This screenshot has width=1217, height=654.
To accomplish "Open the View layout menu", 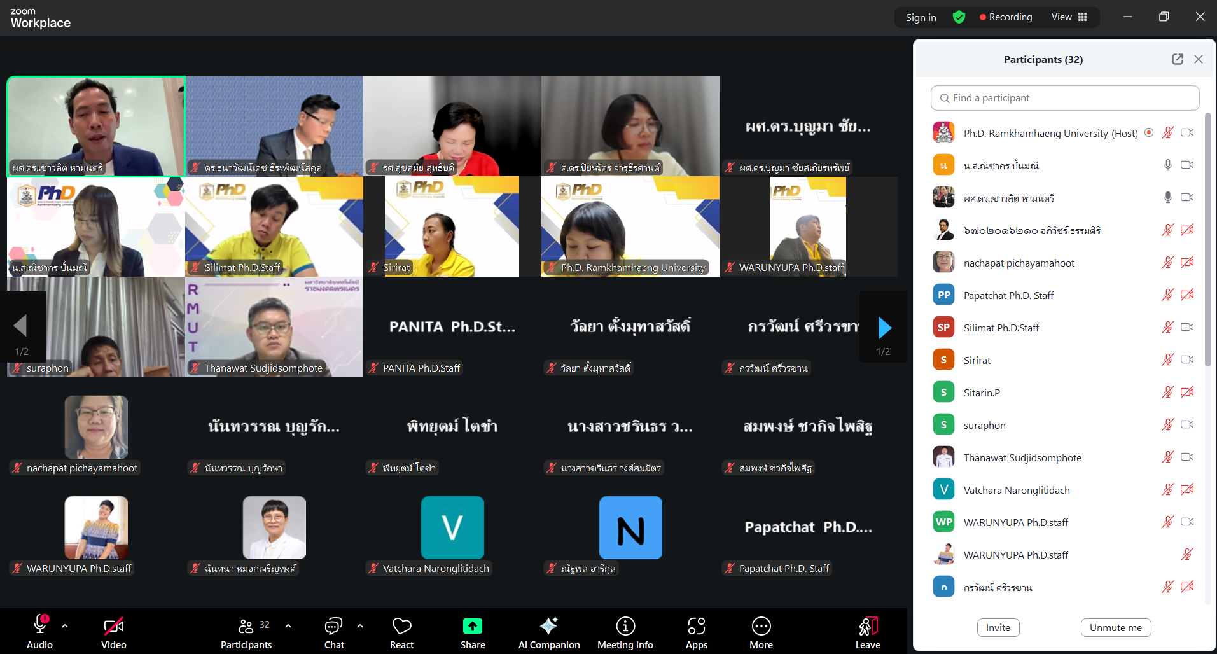I will 1069,17.
